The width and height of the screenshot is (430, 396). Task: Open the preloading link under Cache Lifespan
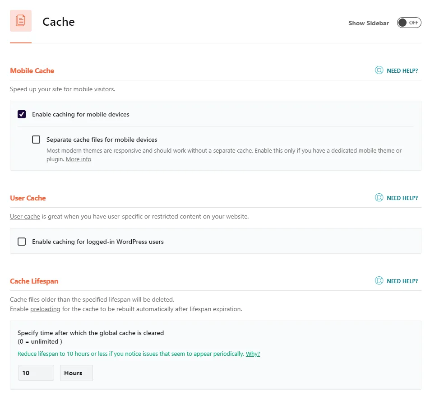(x=45, y=309)
